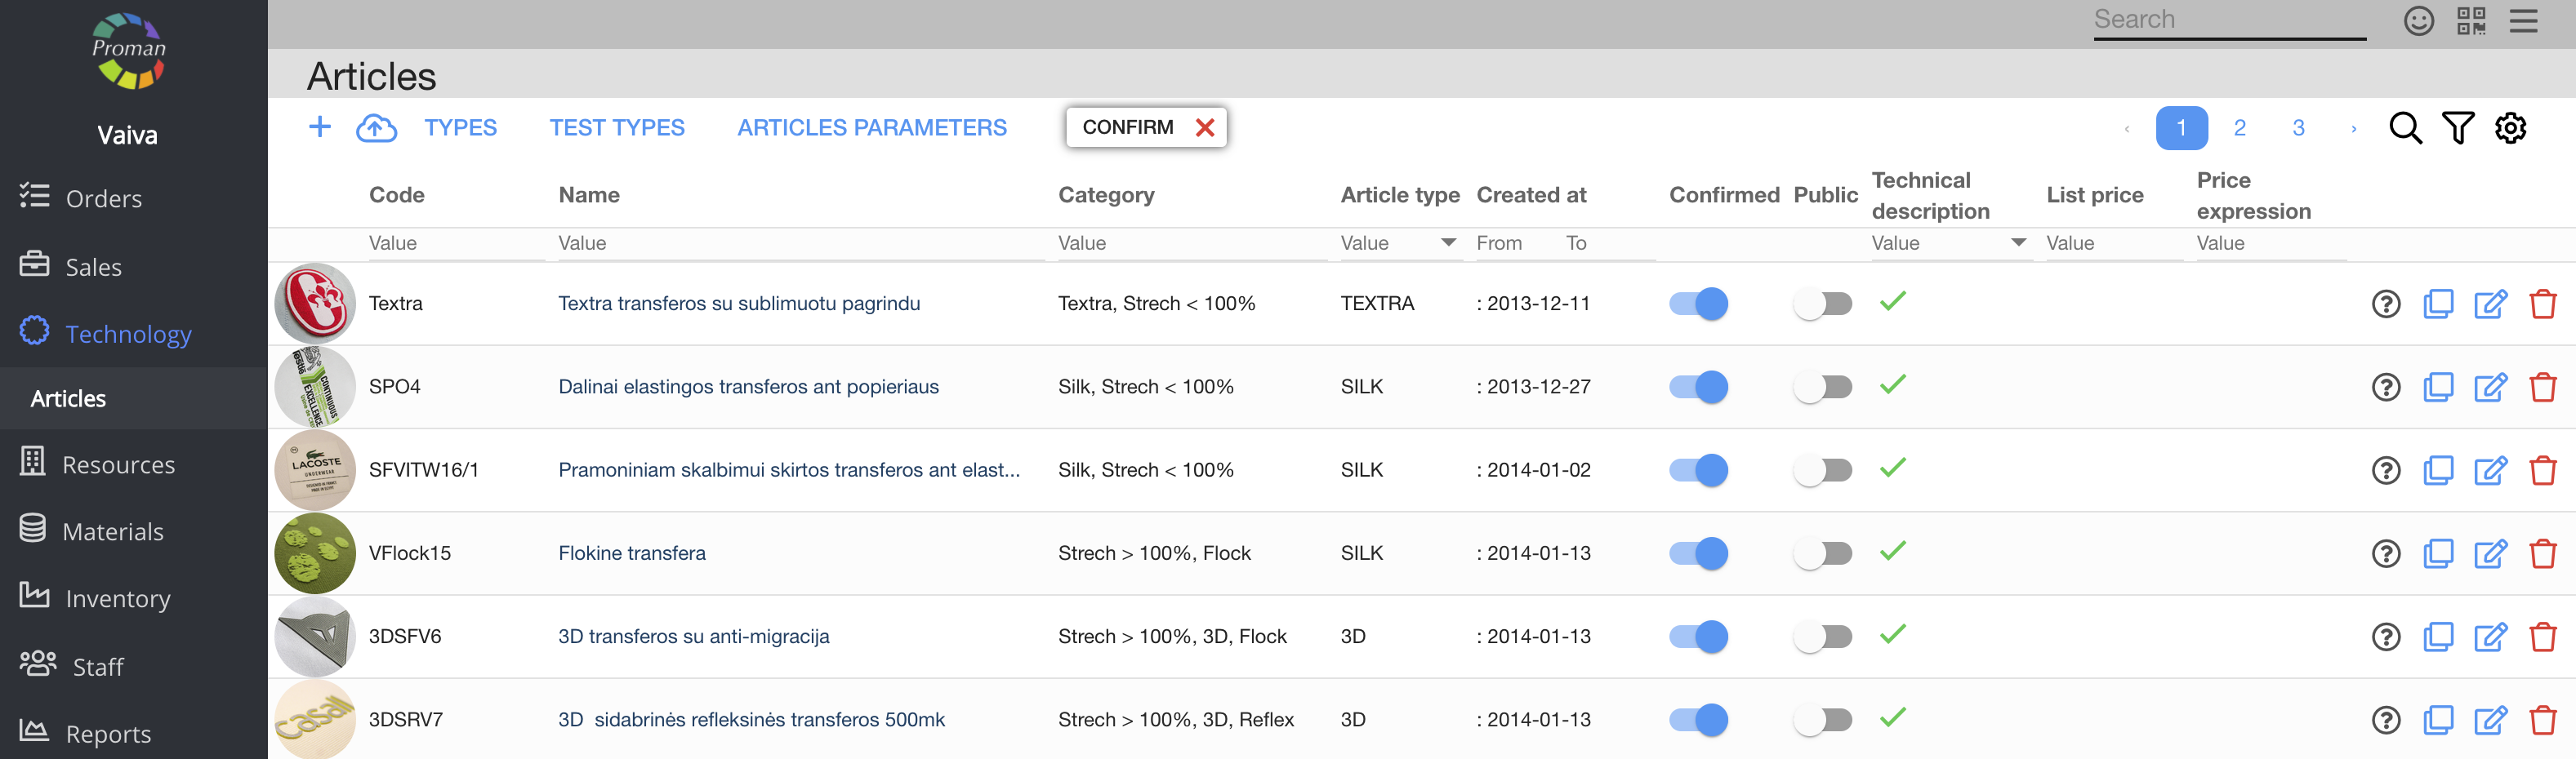The image size is (2576, 759).
Task: Open Flokine transfera article link
Action: click(x=631, y=553)
